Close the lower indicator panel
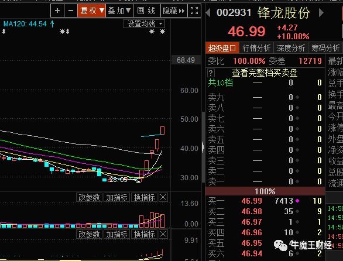Image resolution: width=343 pixels, height=261 pixels. (x=163, y=234)
